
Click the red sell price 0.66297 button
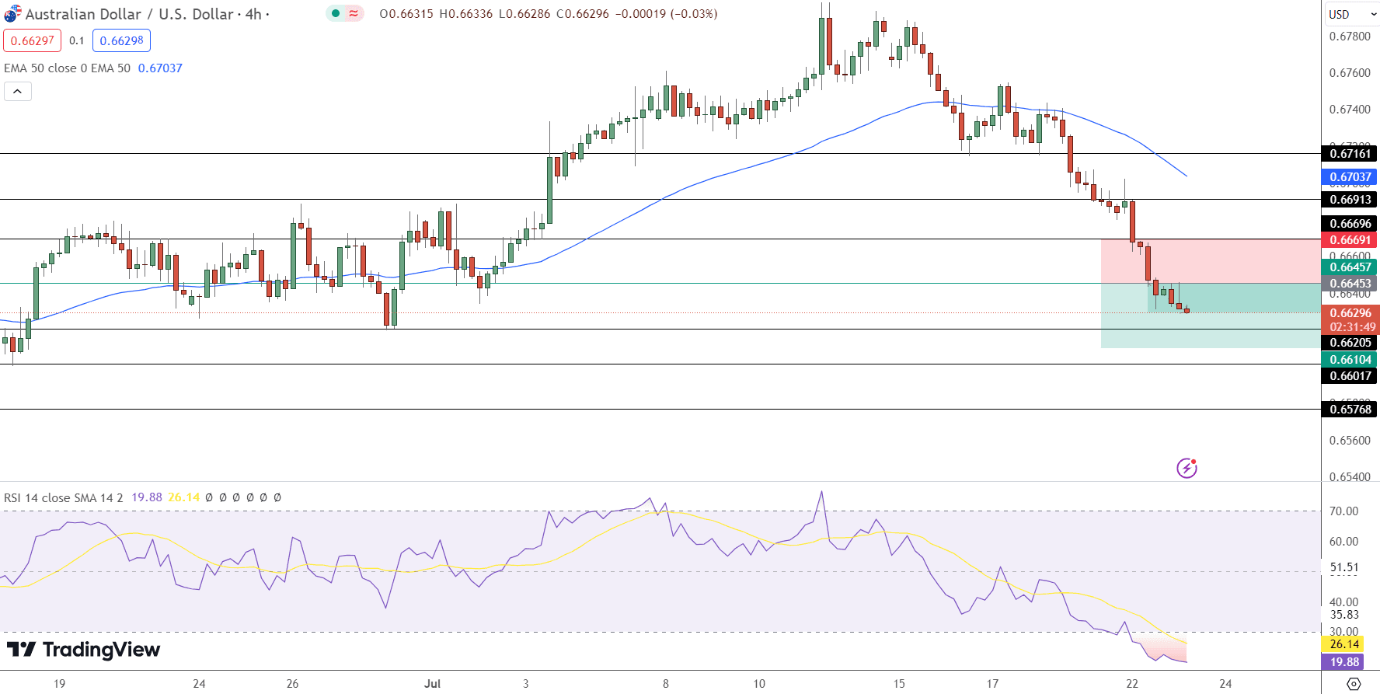33,40
